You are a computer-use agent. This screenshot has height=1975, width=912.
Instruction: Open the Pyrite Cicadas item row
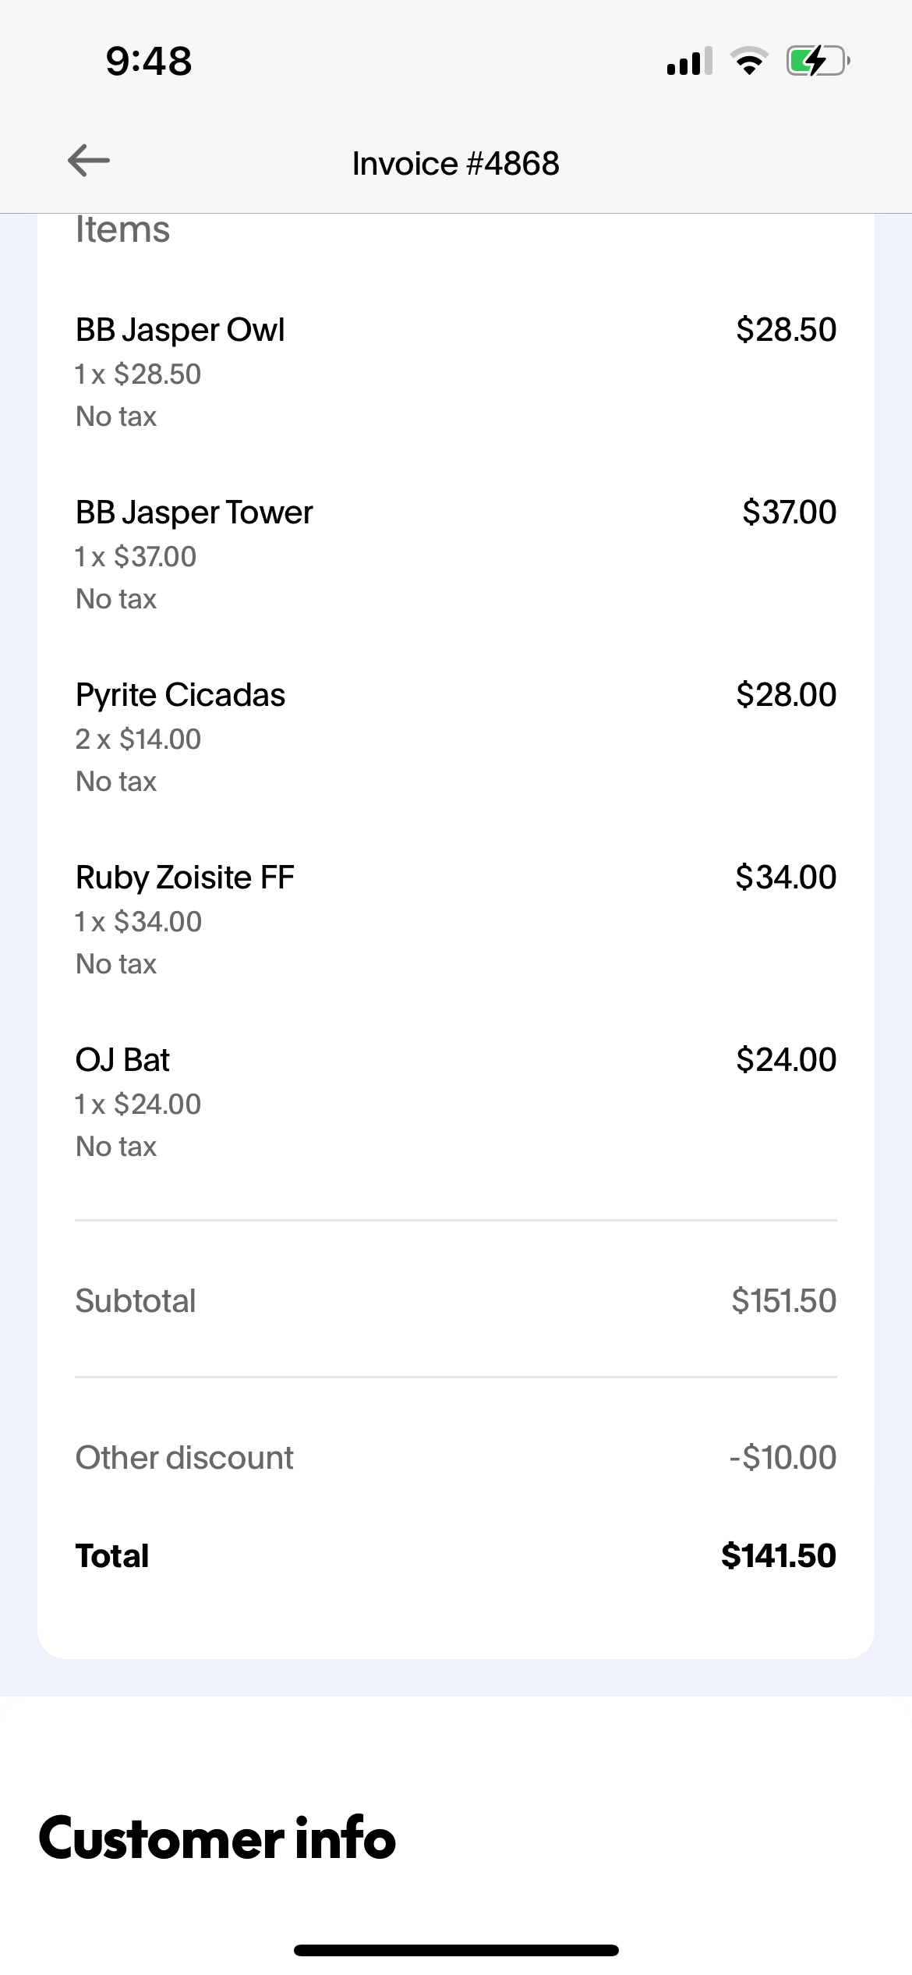click(456, 737)
